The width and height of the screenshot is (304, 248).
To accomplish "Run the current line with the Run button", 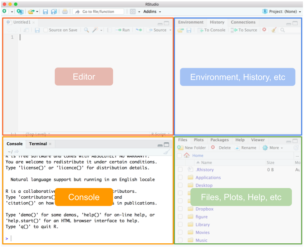I will click(x=122, y=30).
